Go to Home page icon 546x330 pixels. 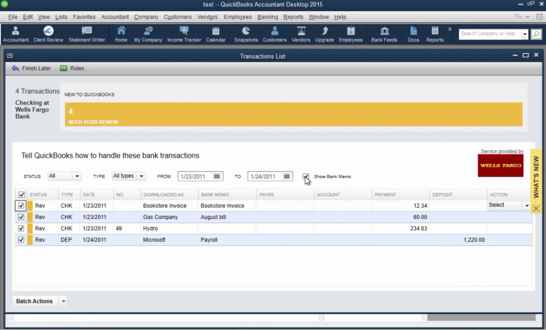pos(121,34)
